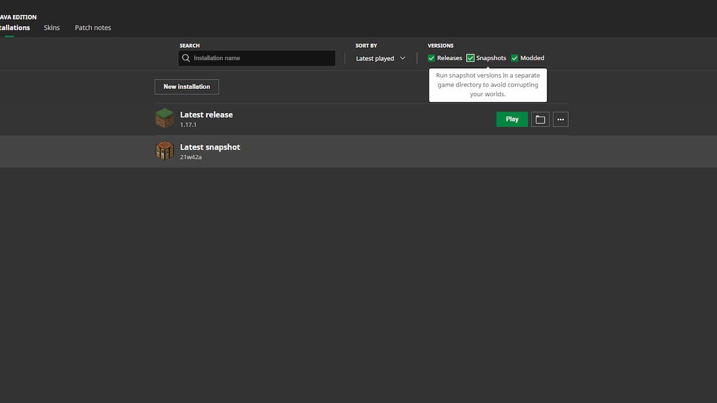
Task: Expand sorting options under SORT BY
Action: click(x=379, y=58)
